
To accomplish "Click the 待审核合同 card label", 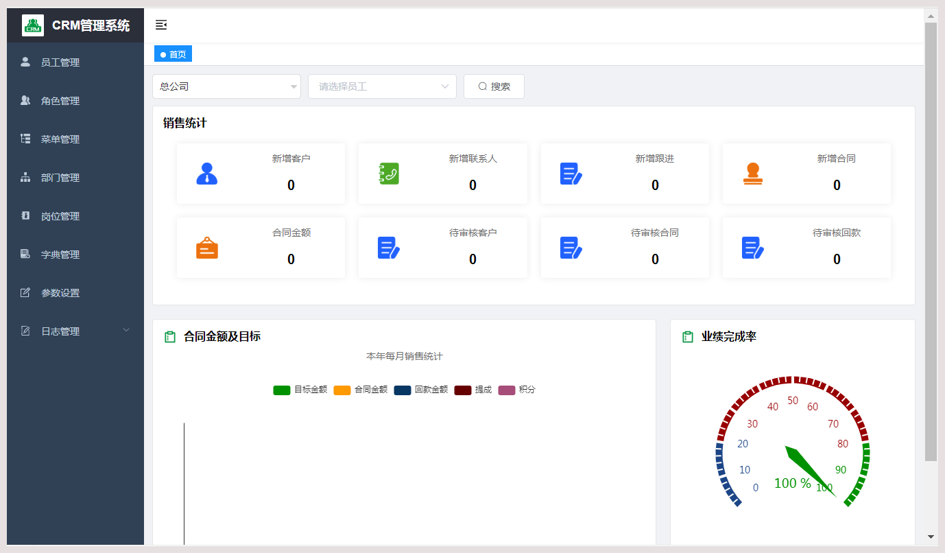I will [655, 233].
